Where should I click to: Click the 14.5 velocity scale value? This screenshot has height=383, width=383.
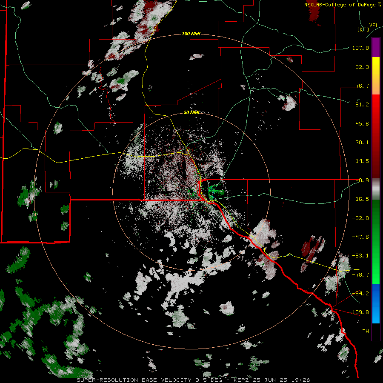[x=362, y=161]
